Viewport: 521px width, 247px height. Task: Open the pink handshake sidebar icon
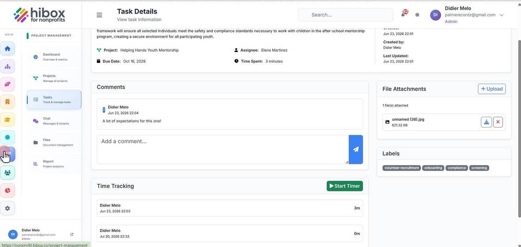click(x=7, y=84)
